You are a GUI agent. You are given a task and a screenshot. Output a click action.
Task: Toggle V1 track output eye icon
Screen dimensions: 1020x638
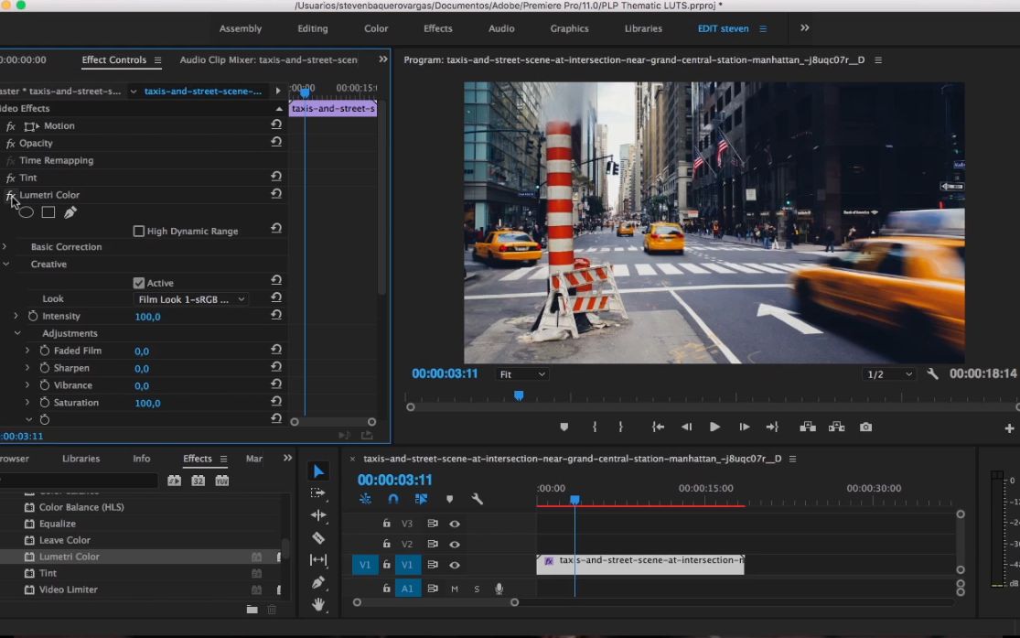(x=455, y=565)
